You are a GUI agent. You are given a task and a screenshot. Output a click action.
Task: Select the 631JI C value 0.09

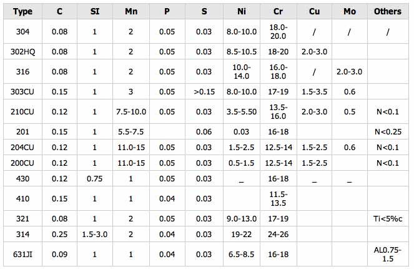[60, 254]
